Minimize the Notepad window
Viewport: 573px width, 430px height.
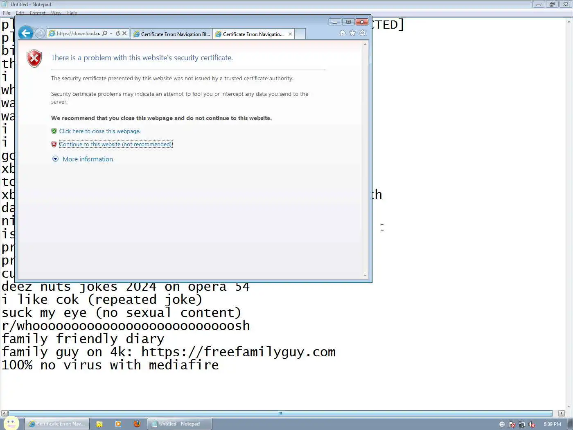pos(539,5)
